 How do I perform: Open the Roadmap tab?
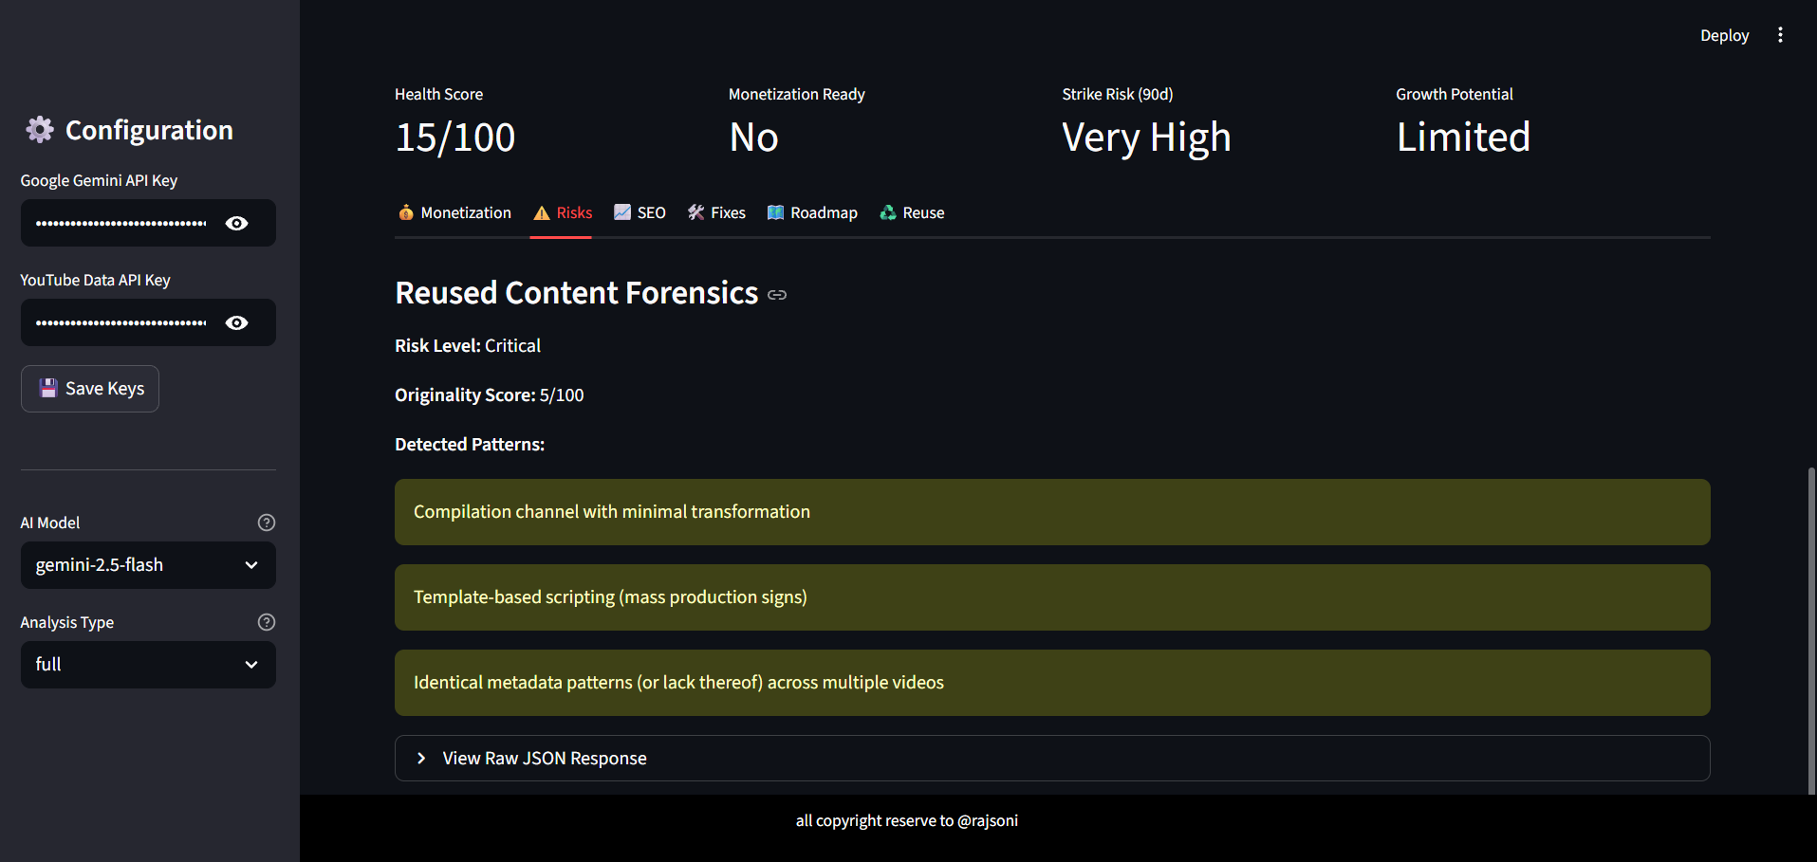[812, 212]
